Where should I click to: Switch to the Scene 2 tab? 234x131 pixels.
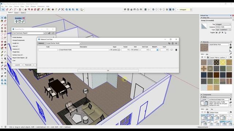(x=23, y=13)
